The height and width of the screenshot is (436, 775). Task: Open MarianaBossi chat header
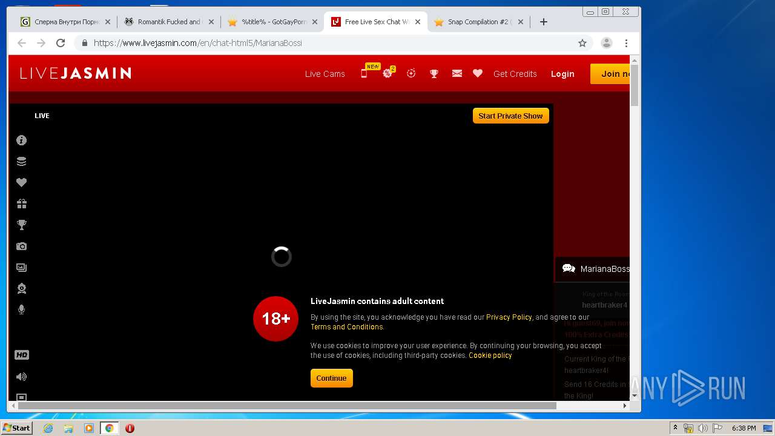(593, 269)
